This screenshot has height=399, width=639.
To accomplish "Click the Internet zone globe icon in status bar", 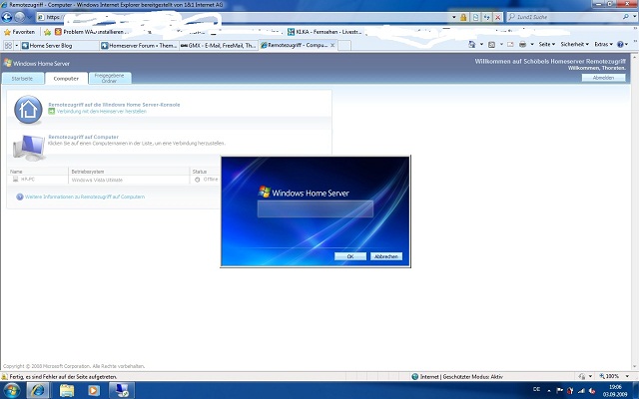I will 415,377.
